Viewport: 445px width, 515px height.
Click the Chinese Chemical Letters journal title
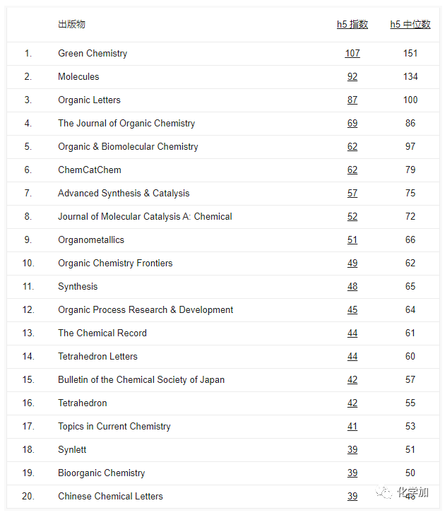(x=110, y=497)
